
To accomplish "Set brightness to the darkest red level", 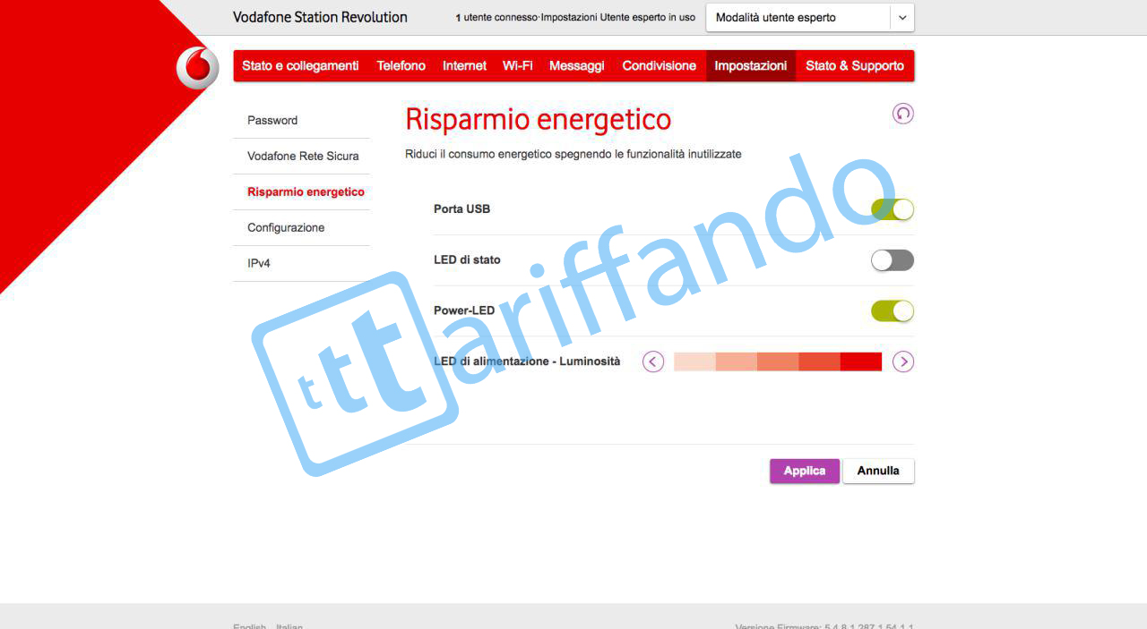I will point(860,361).
